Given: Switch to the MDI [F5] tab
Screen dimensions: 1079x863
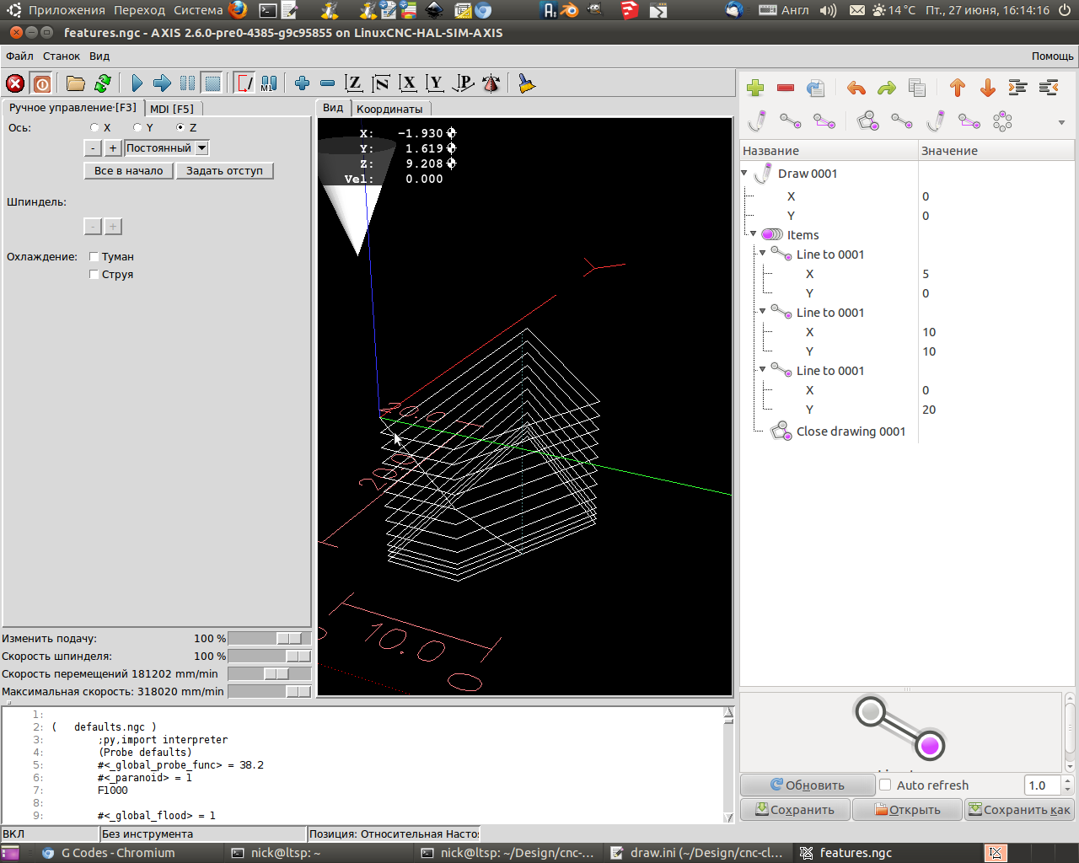Looking at the screenshot, I should pyautogui.click(x=172, y=109).
